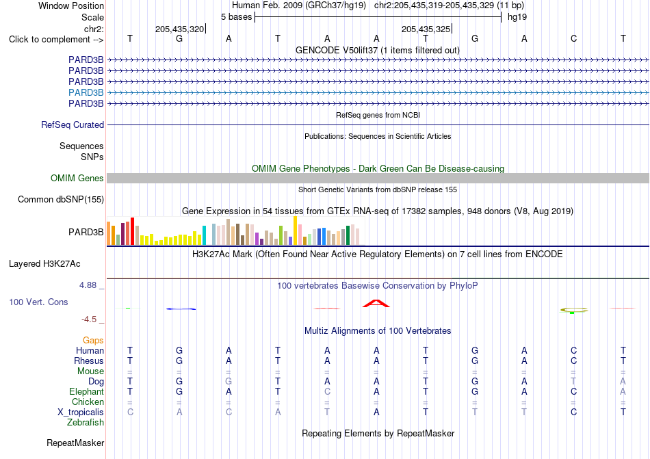The height and width of the screenshot is (459, 650).
Task: Click the cyan bar in GTEx chart
Action: click(204, 235)
